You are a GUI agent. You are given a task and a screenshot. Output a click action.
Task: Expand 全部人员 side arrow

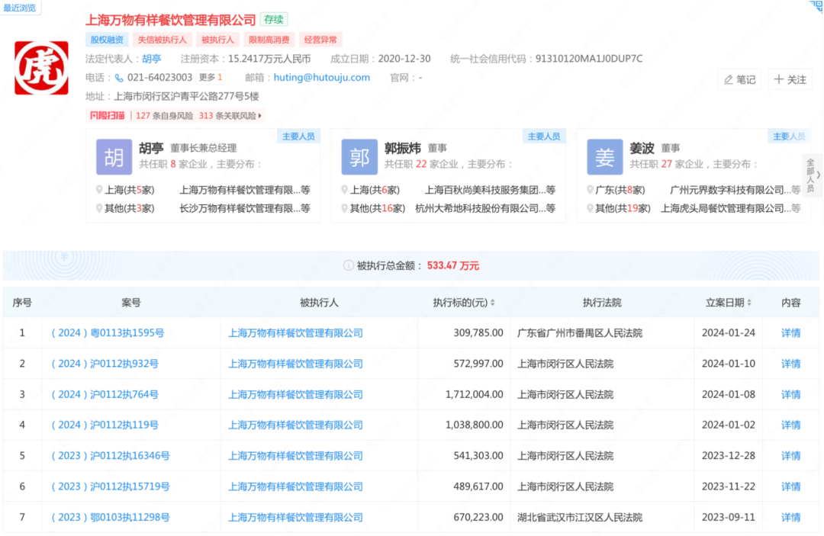pyautogui.click(x=813, y=175)
